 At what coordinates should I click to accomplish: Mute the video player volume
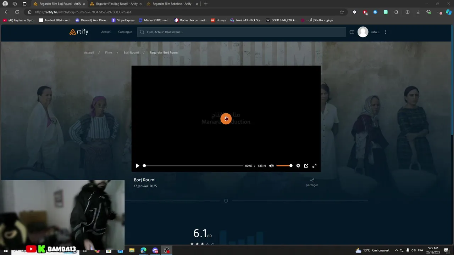coord(271,166)
